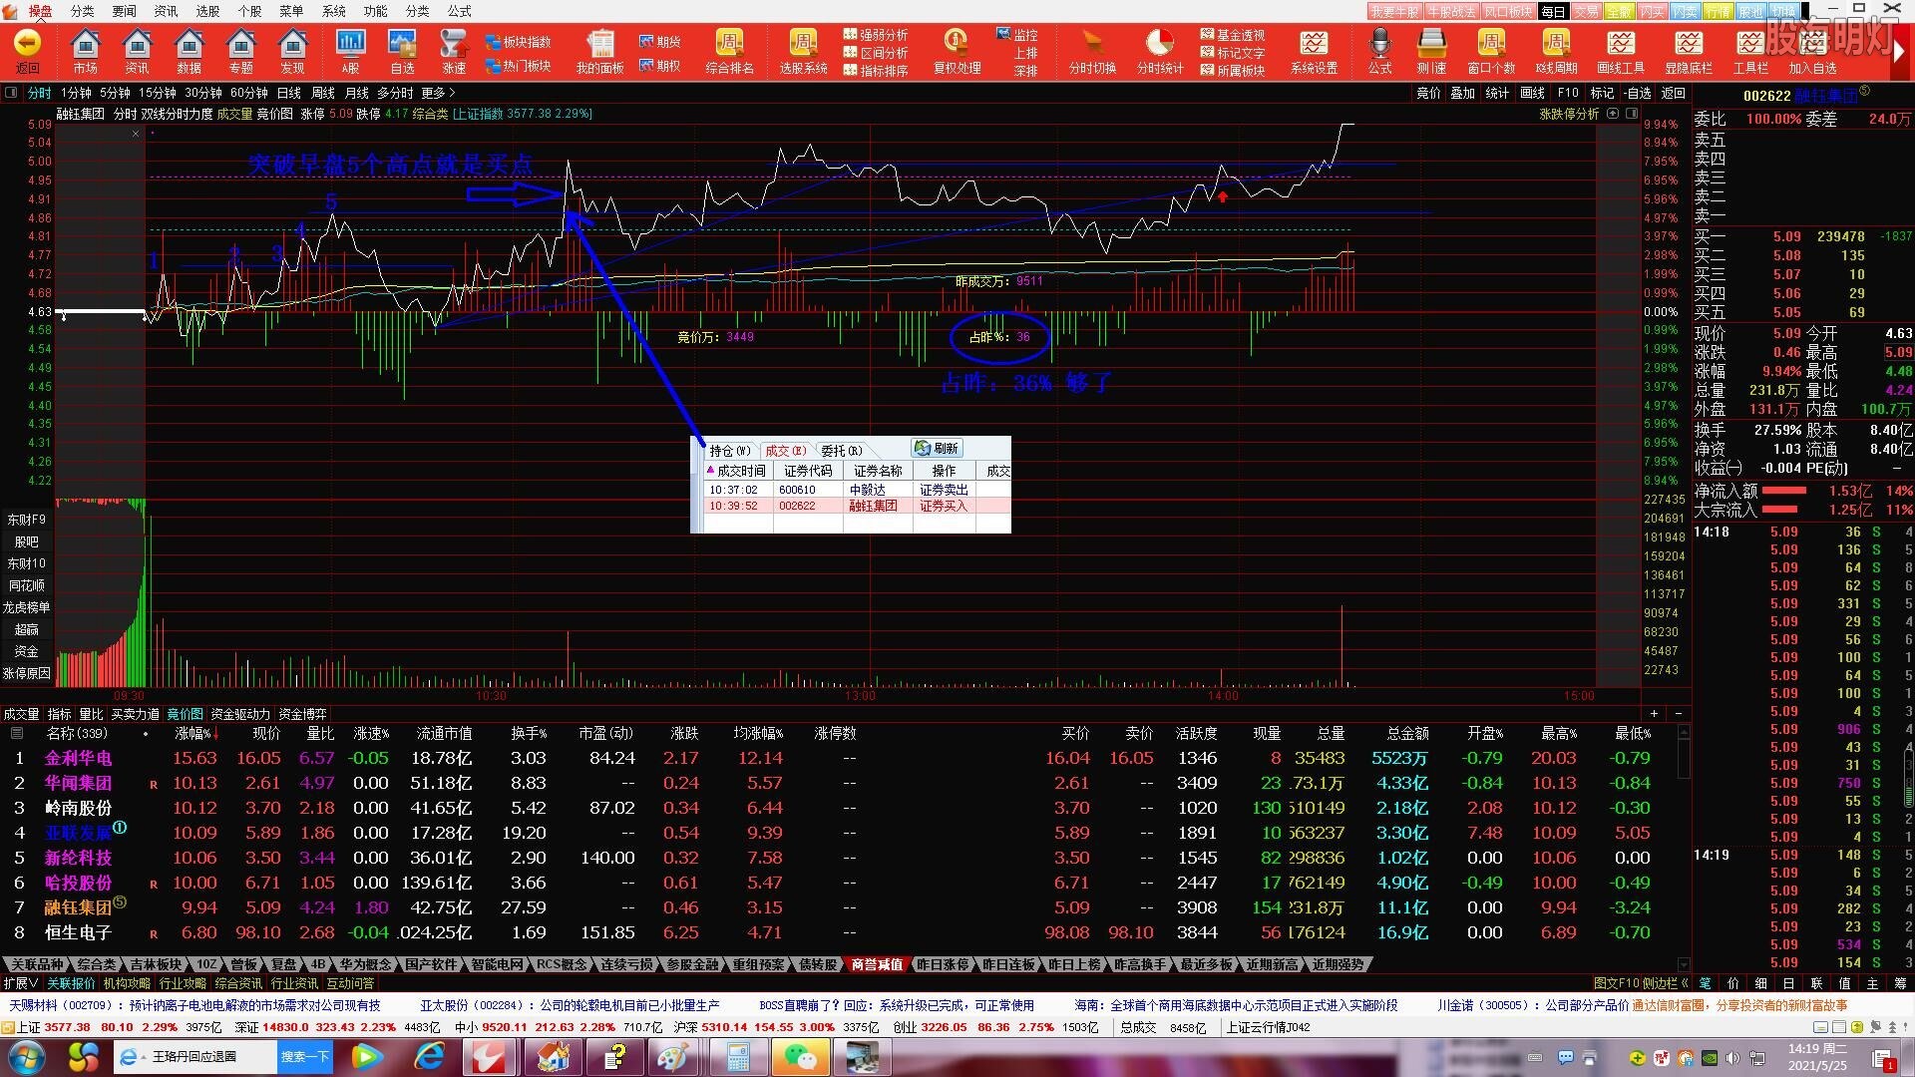Click the 复权处理 icon
The width and height of the screenshot is (1915, 1077).
tap(957, 51)
